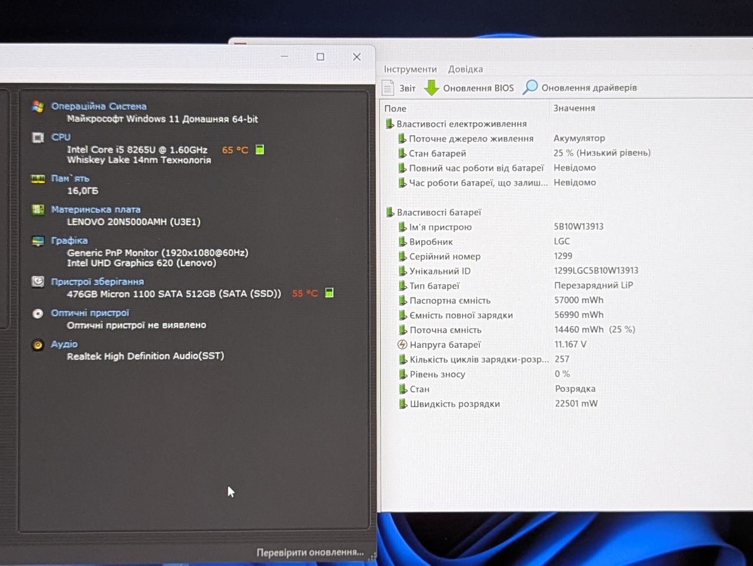Click the Аудіо speaker icon
Image resolution: width=753 pixels, height=566 pixels.
(x=38, y=345)
